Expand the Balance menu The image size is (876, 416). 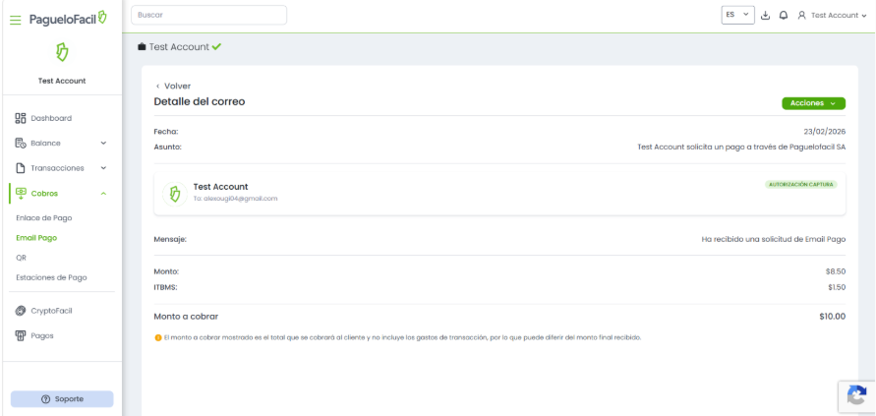pyautogui.click(x=61, y=143)
